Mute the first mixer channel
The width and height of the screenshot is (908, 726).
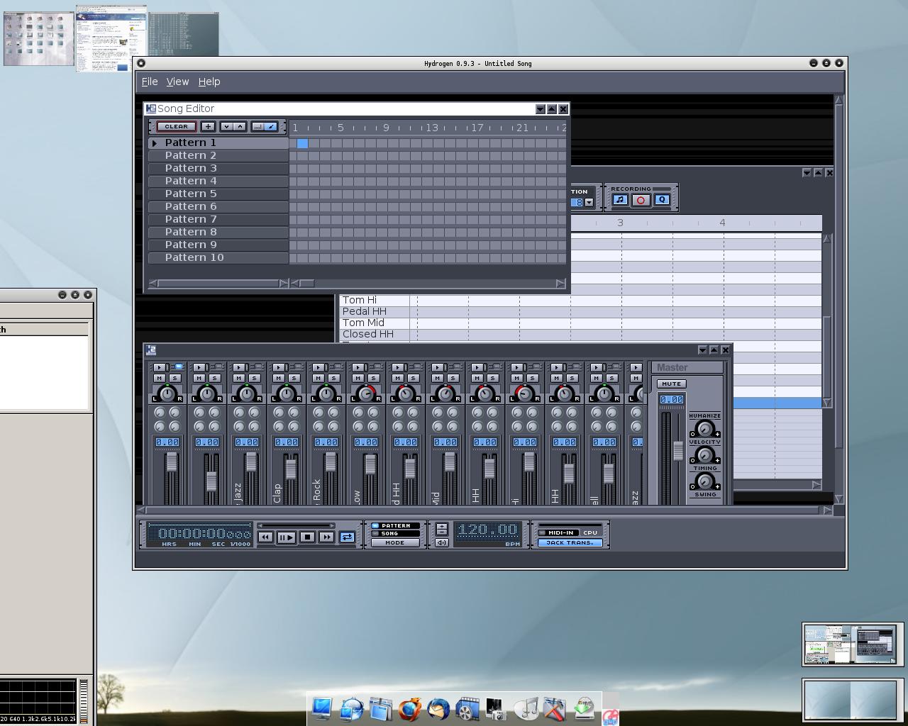[161, 378]
